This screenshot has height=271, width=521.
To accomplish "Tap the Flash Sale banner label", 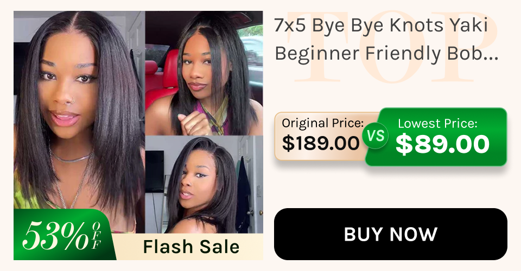I will point(191,247).
